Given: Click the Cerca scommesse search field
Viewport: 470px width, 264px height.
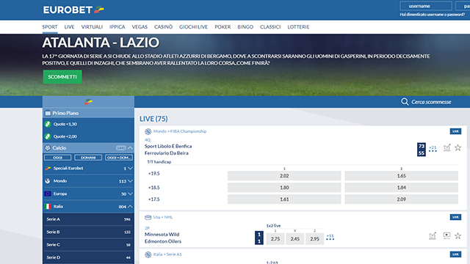Looking at the screenshot, I should coord(431,102).
